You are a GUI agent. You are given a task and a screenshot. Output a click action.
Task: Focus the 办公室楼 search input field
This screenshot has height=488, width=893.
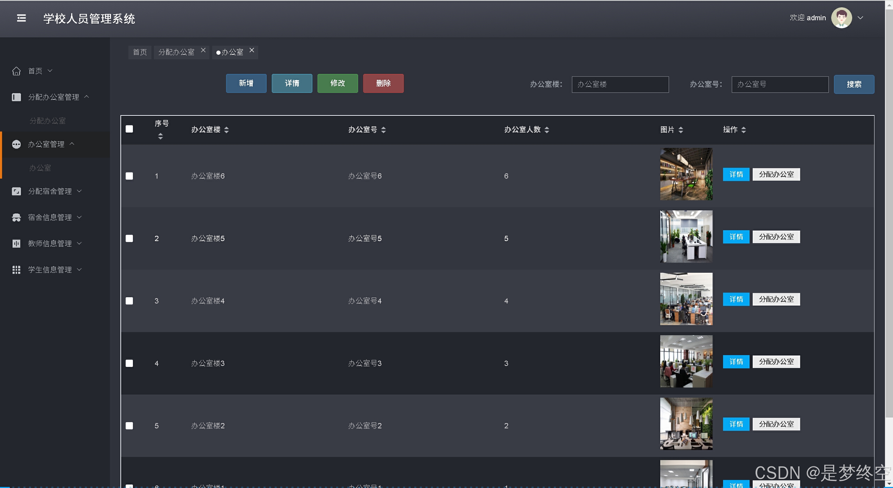(620, 84)
